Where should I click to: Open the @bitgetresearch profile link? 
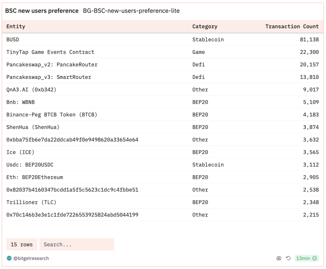(31, 258)
